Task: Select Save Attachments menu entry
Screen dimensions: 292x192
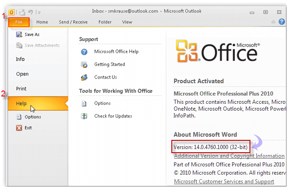Action: tap(42, 45)
